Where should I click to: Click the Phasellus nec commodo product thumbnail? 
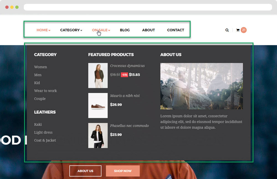click(98, 135)
